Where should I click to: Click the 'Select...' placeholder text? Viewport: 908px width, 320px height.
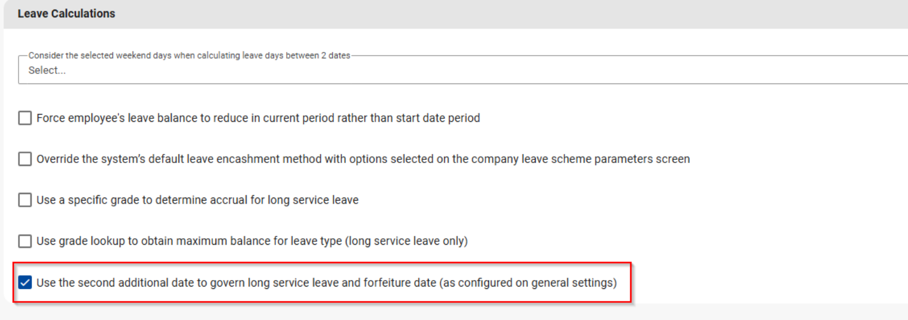tap(47, 70)
